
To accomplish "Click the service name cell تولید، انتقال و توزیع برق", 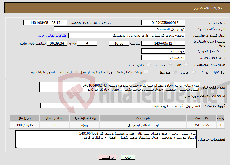I will (x=143, y=125).
